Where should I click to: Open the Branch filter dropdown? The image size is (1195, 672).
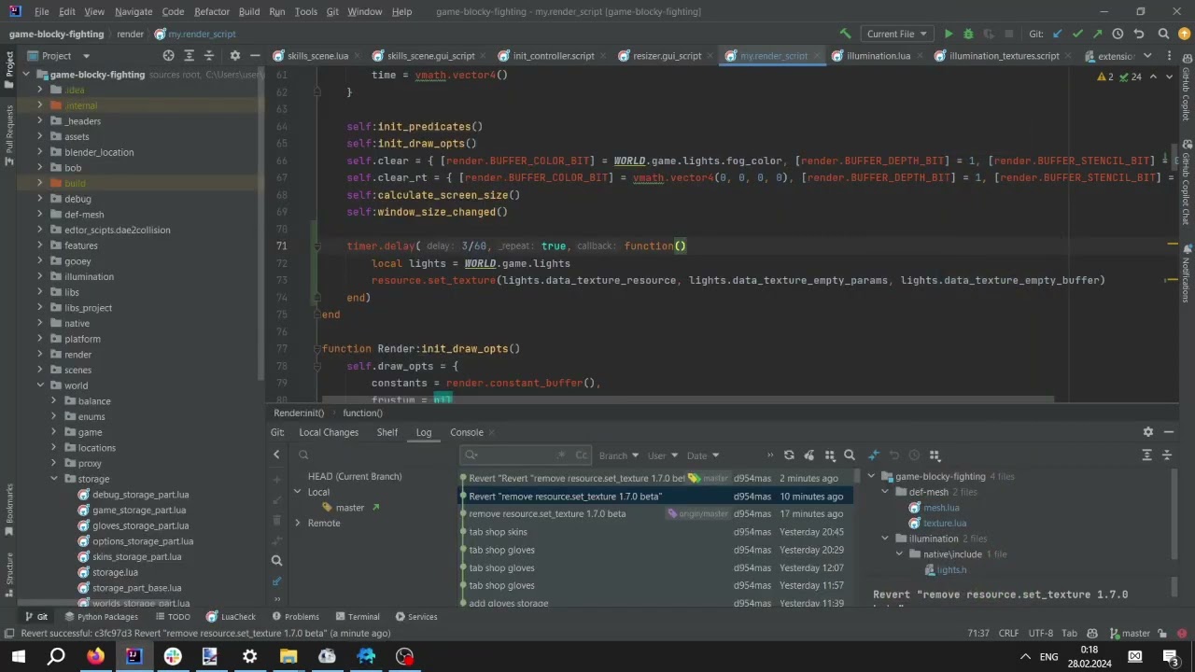tap(618, 455)
